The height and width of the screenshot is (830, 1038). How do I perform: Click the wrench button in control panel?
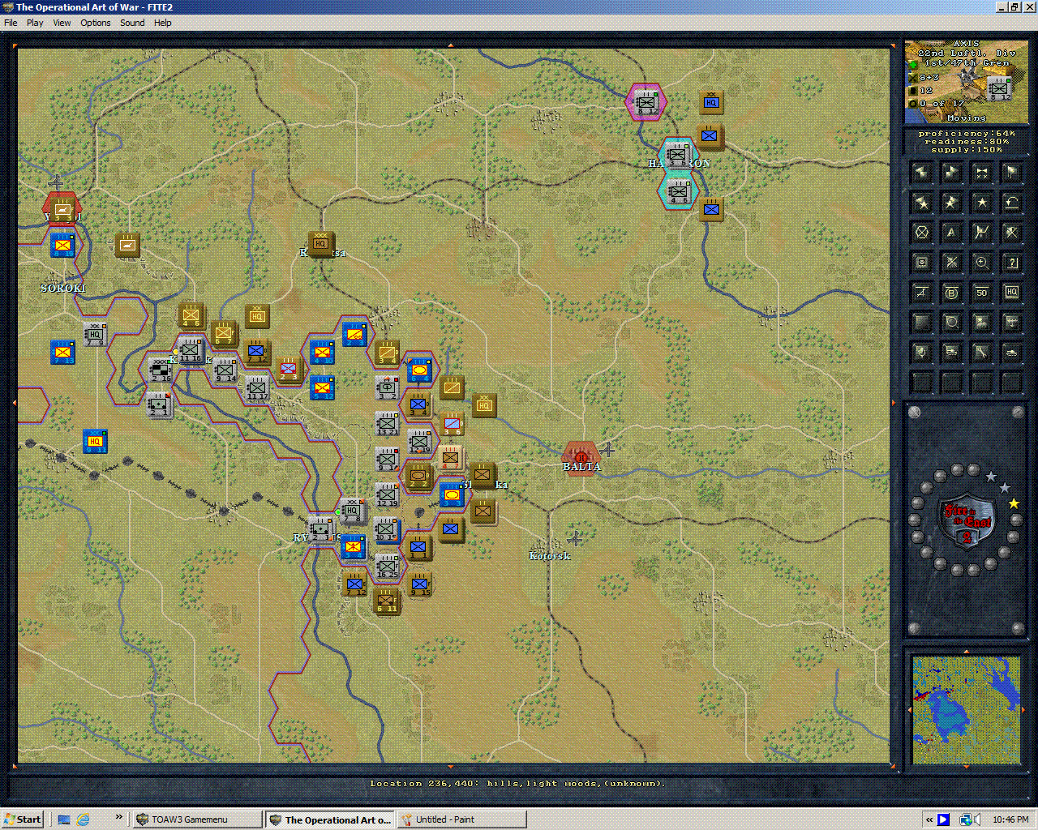click(981, 353)
